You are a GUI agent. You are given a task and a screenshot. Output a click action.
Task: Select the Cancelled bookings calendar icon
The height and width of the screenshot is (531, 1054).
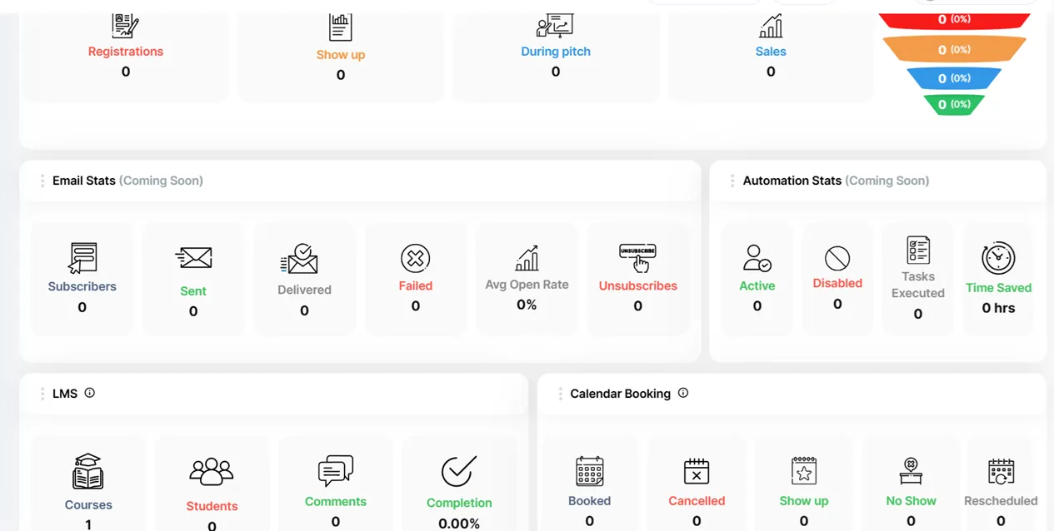pyautogui.click(x=696, y=471)
